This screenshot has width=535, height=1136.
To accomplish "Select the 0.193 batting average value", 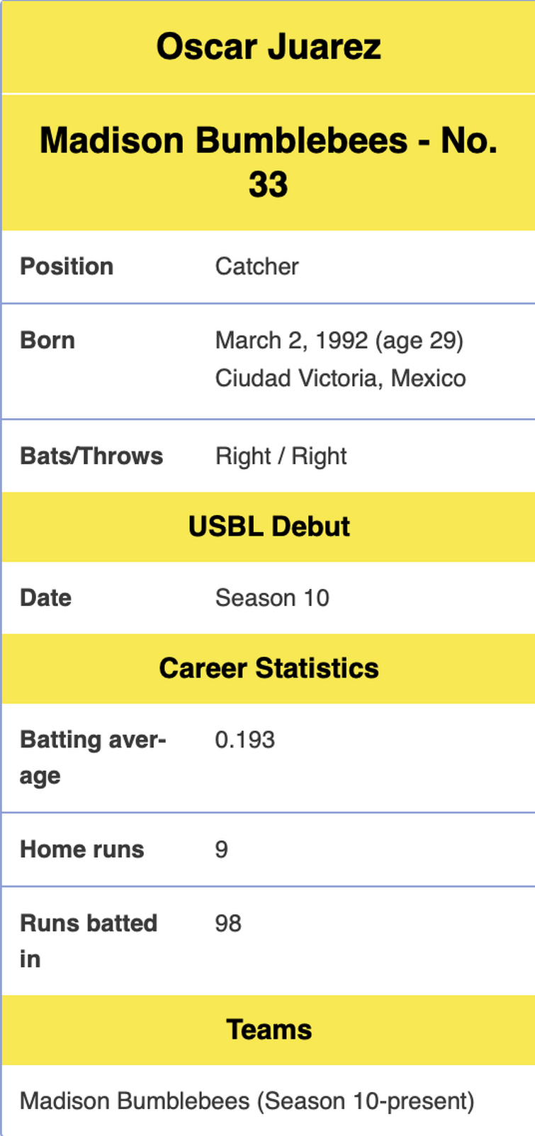I will click(244, 740).
